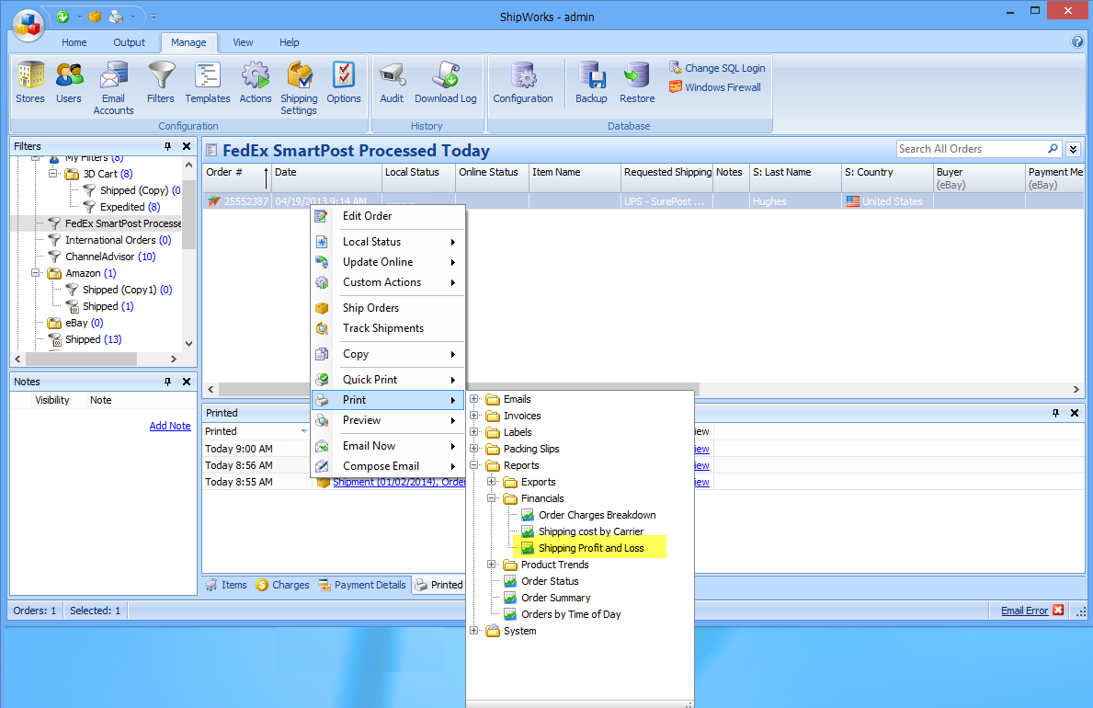Collapse the Reports folder

(x=474, y=465)
